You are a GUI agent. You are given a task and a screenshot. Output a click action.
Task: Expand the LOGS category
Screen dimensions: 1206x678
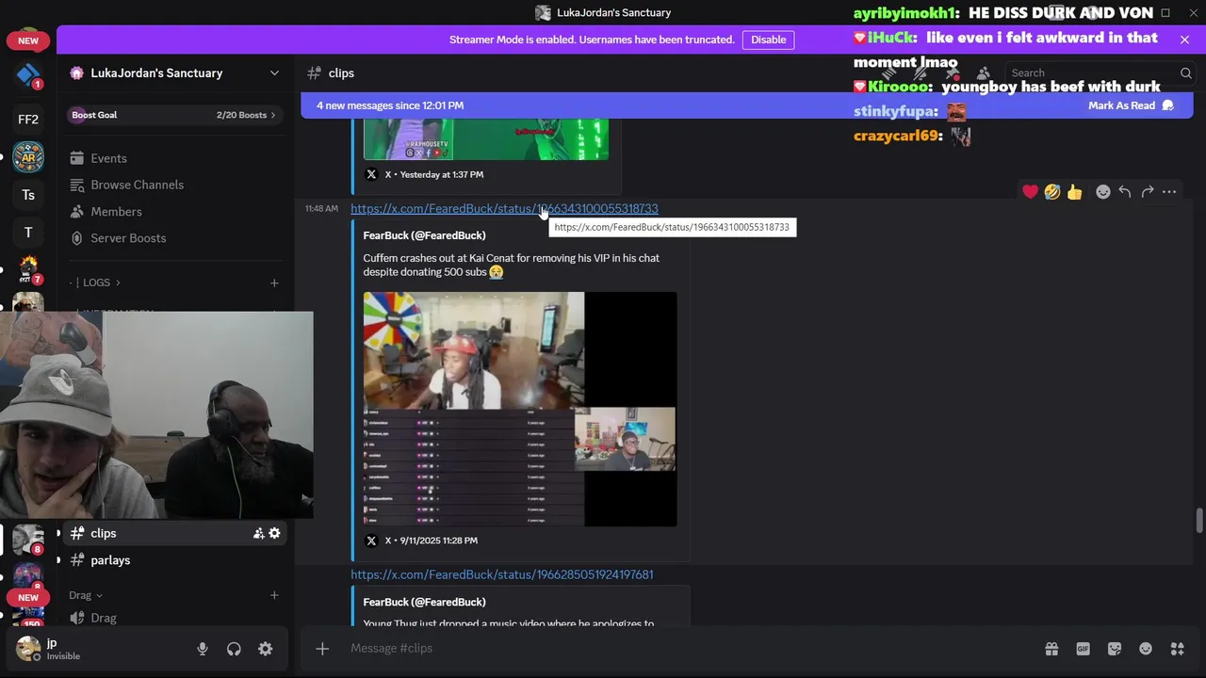point(97,282)
